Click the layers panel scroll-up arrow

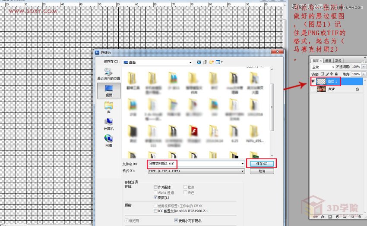tap(365, 80)
